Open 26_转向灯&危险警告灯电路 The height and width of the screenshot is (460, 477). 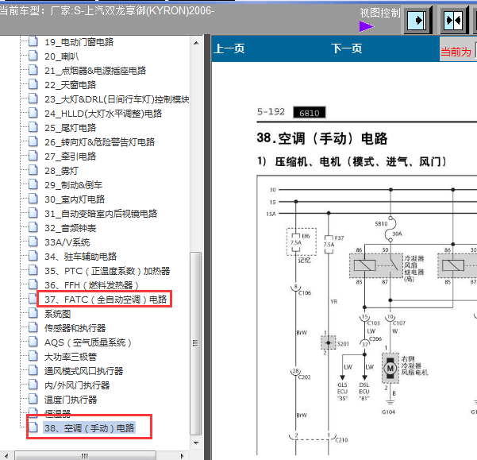tap(99, 142)
